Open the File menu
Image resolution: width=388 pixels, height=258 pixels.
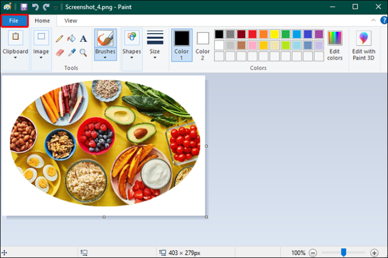(x=14, y=21)
